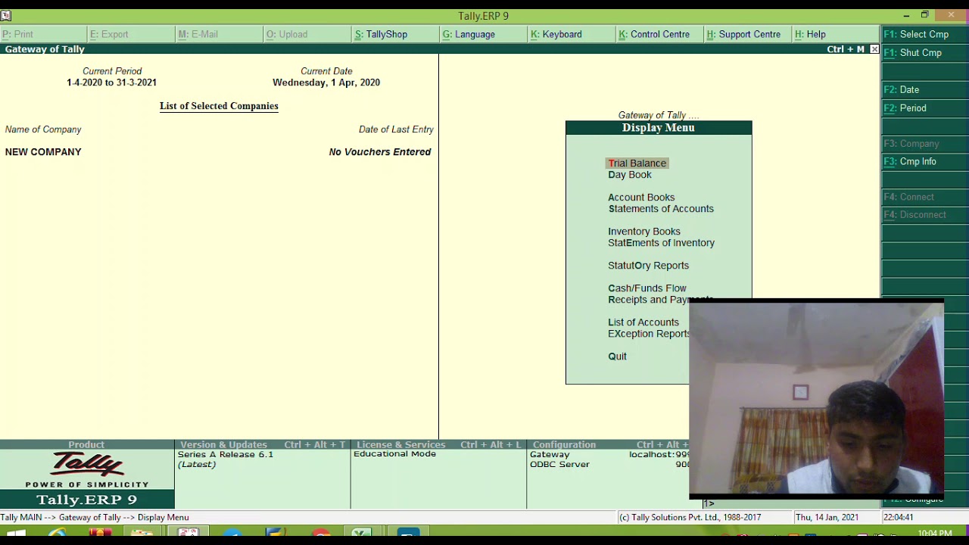This screenshot has height=545, width=969.
Task: Click Gateway configuration entry
Action: click(x=550, y=454)
